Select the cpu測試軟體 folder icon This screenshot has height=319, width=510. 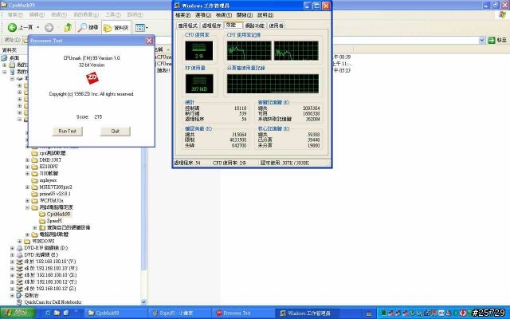point(34,153)
